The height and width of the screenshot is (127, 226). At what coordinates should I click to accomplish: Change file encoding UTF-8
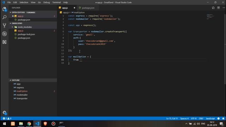click(x=194, y=119)
